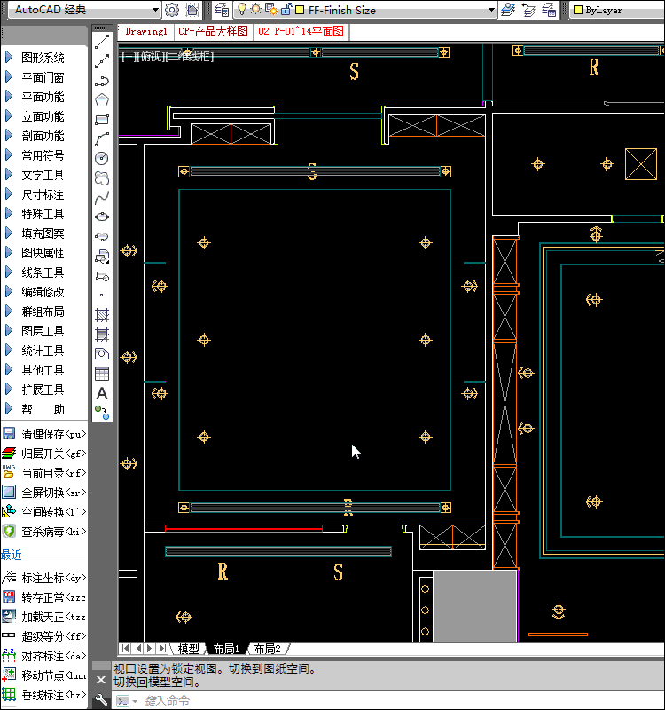This screenshot has width=665, height=710.
Task: Select the Line draw tool
Action: point(102,42)
